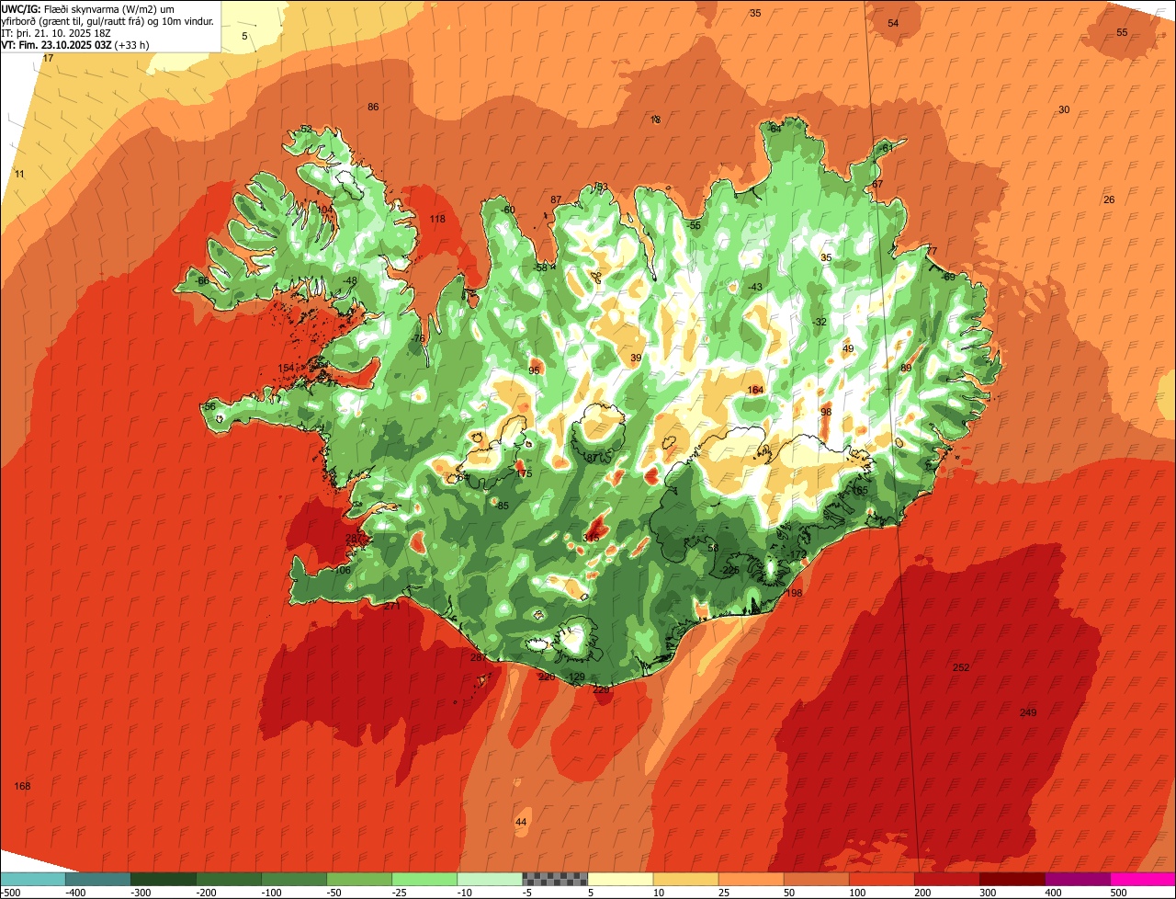Click the legend swatch between -400 and -300
Screen dimensions: 1176x899
[98, 879]
